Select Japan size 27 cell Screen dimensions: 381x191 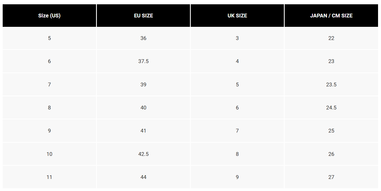pos(331,177)
